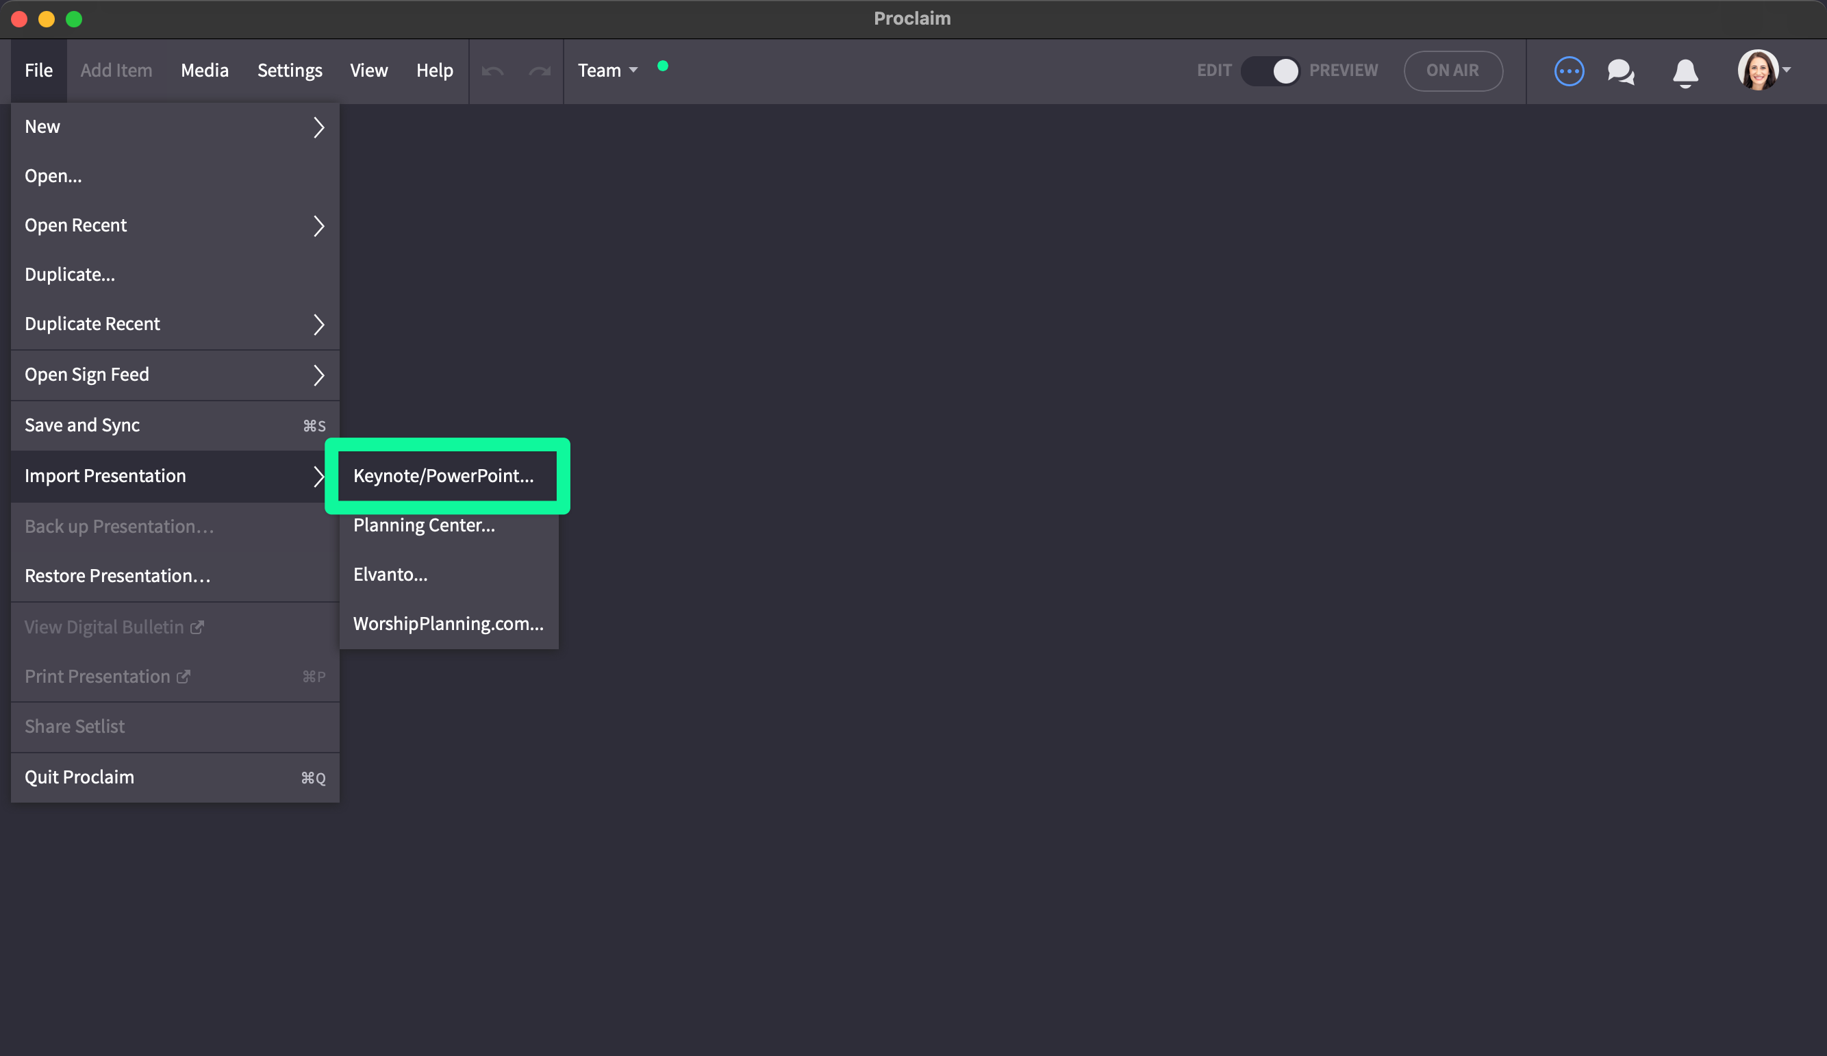Viewport: 1827px width, 1056px height.
Task: Open the File menu
Action: pos(38,71)
